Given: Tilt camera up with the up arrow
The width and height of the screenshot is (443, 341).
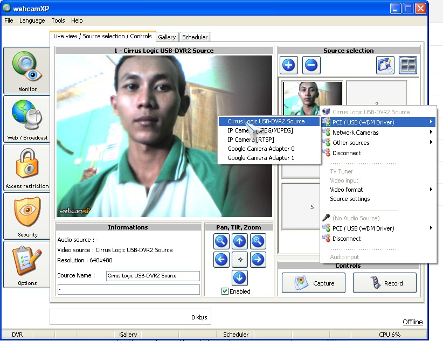Looking at the screenshot, I should tap(240, 241).
